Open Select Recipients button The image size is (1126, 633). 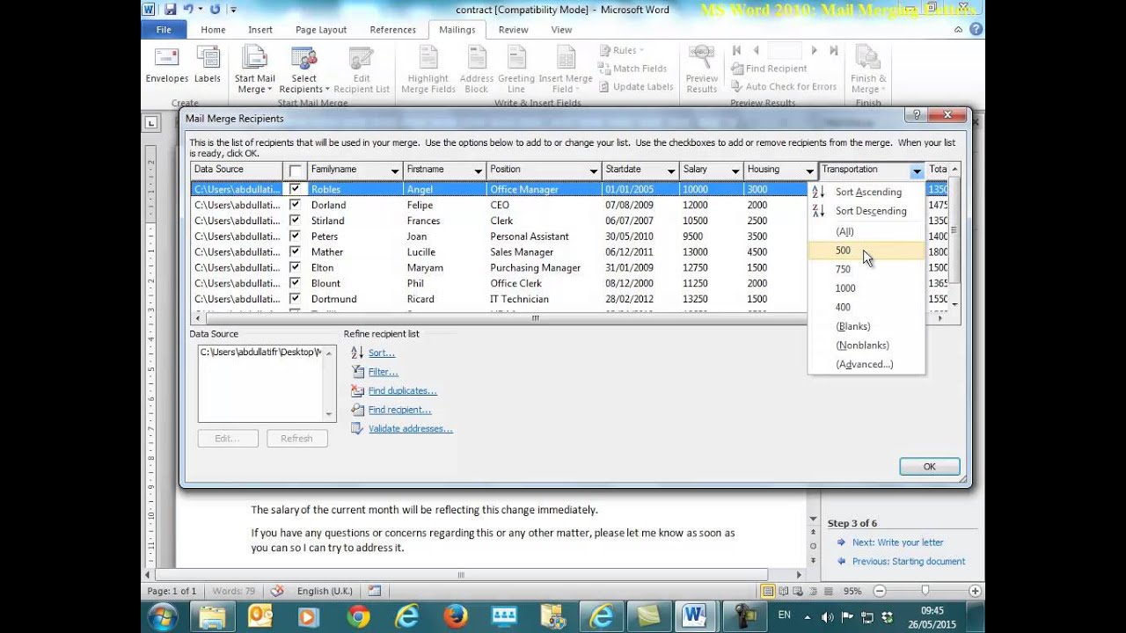coord(303,70)
